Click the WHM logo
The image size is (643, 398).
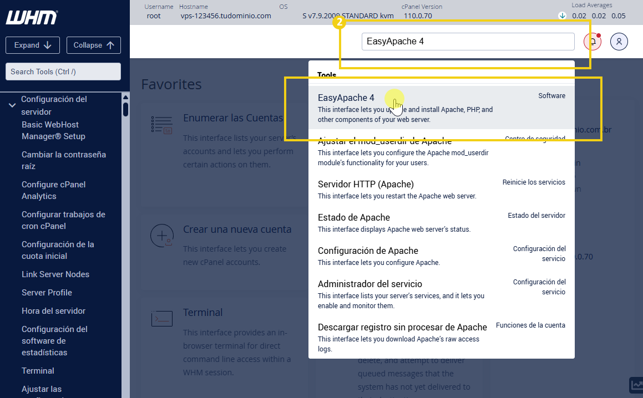[32, 17]
